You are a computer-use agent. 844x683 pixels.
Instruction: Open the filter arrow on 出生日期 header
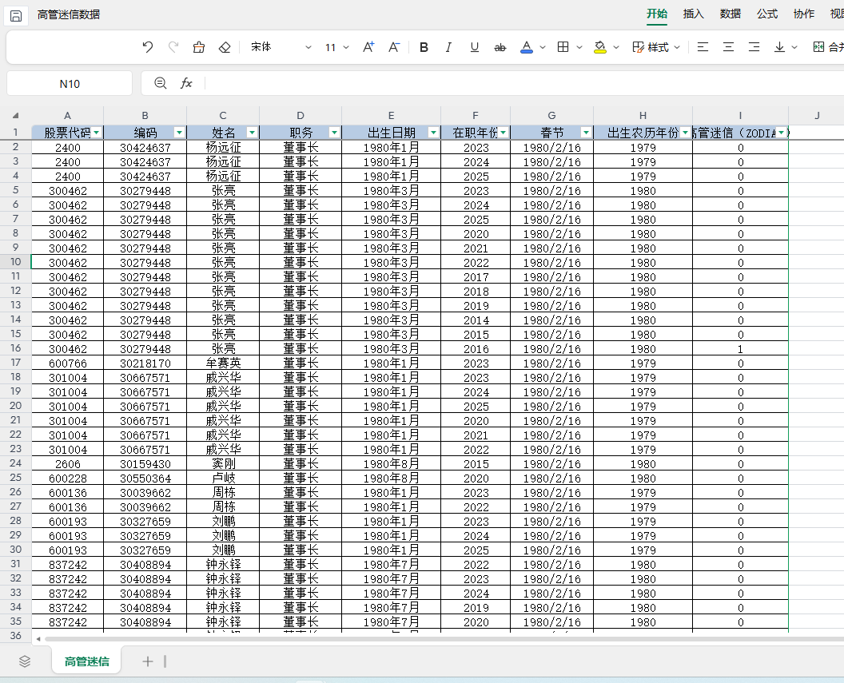[x=433, y=133]
